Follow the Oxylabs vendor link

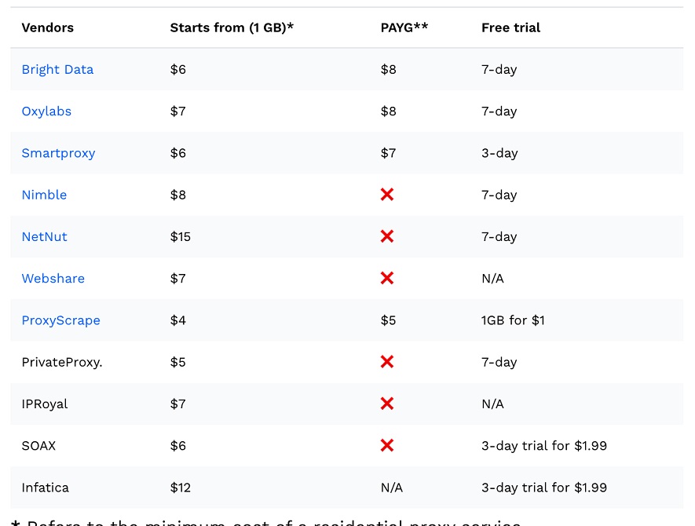(46, 111)
